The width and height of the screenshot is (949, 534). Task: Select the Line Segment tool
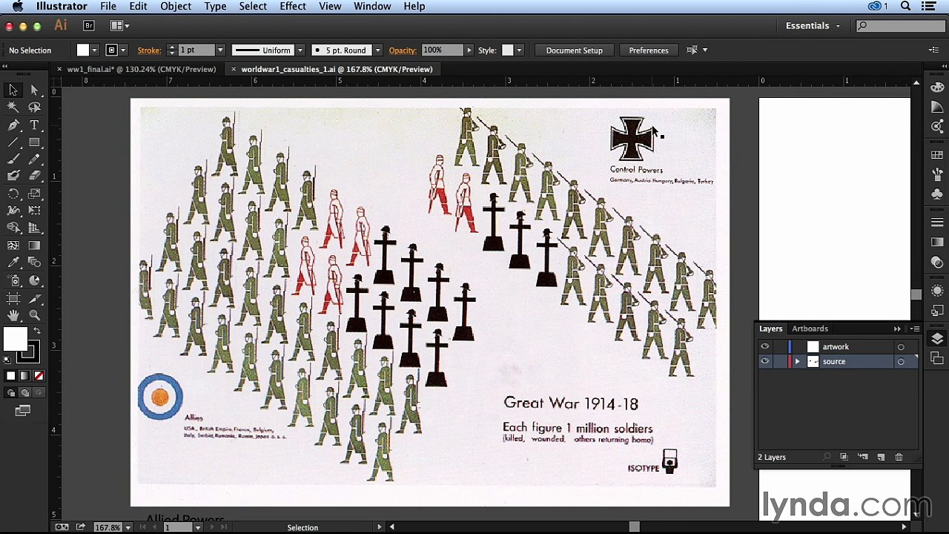pos(13,142)
